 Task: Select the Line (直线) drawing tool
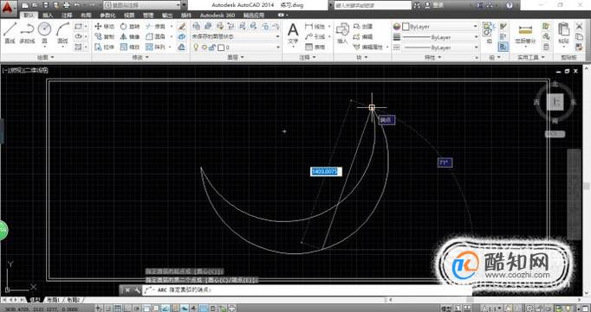coord(10,33)
